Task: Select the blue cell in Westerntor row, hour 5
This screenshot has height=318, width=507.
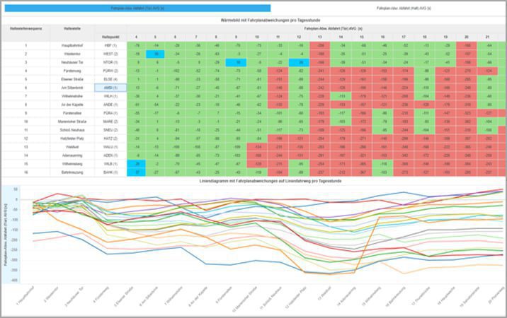Action: coord(155,54)
